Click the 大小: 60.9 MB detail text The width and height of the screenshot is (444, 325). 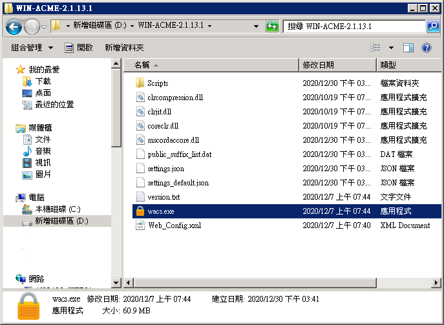click(x=126, y=311)
